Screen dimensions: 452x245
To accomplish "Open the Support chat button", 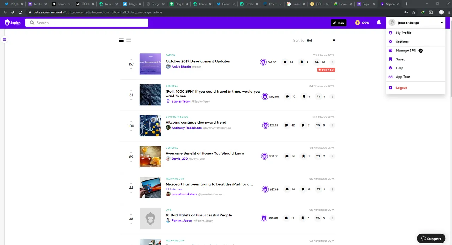I will click(x=431, y=239).
